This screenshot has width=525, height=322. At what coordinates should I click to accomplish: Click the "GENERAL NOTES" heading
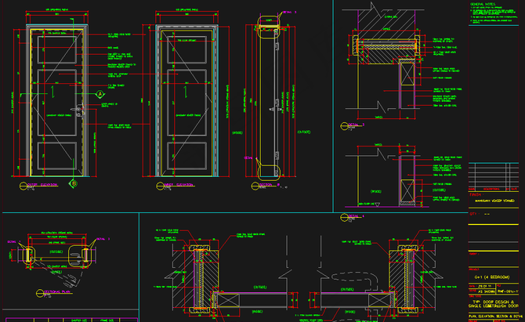(x=483, y=5)
